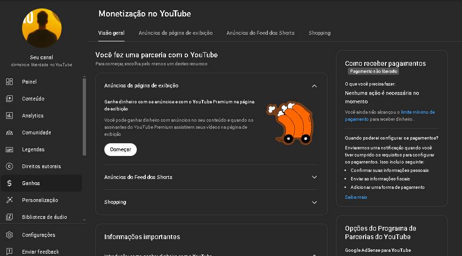The height and width of the screenshot is (256, 462).
Task: Open the Painel dashboard icon
Action: (9, 82)
